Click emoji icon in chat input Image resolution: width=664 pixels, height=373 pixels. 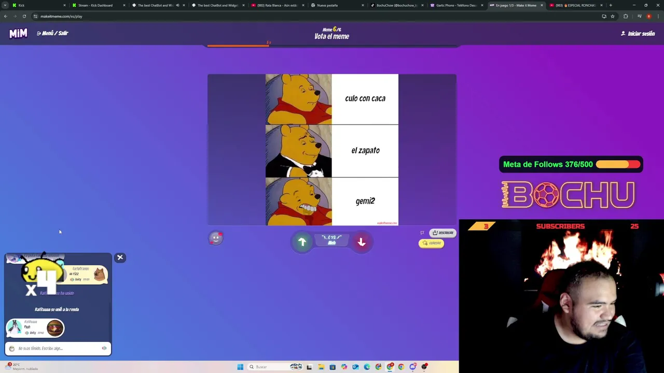pos(12,349)
